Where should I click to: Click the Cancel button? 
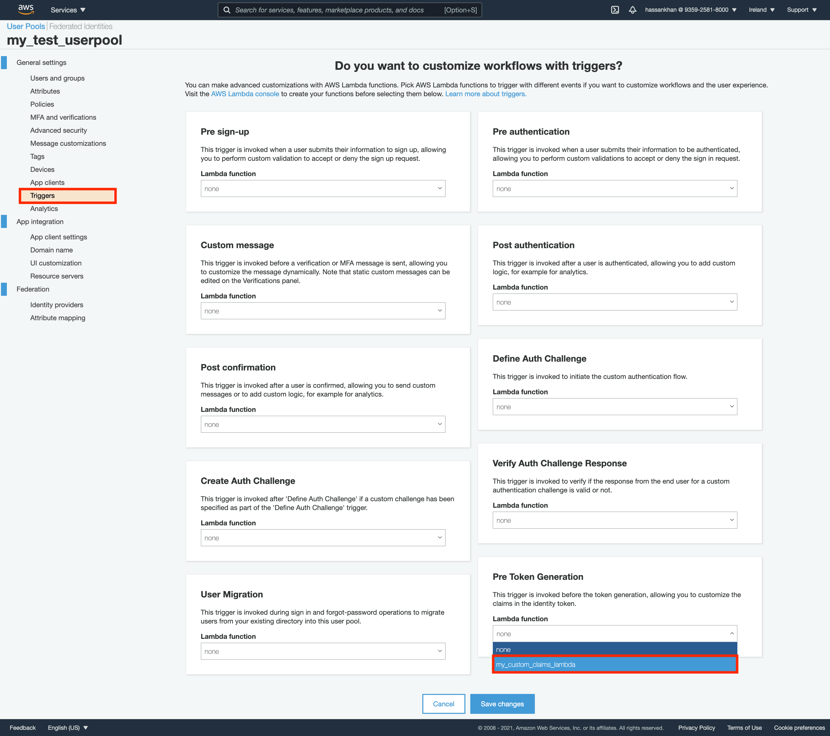click(x=443, y=704)
